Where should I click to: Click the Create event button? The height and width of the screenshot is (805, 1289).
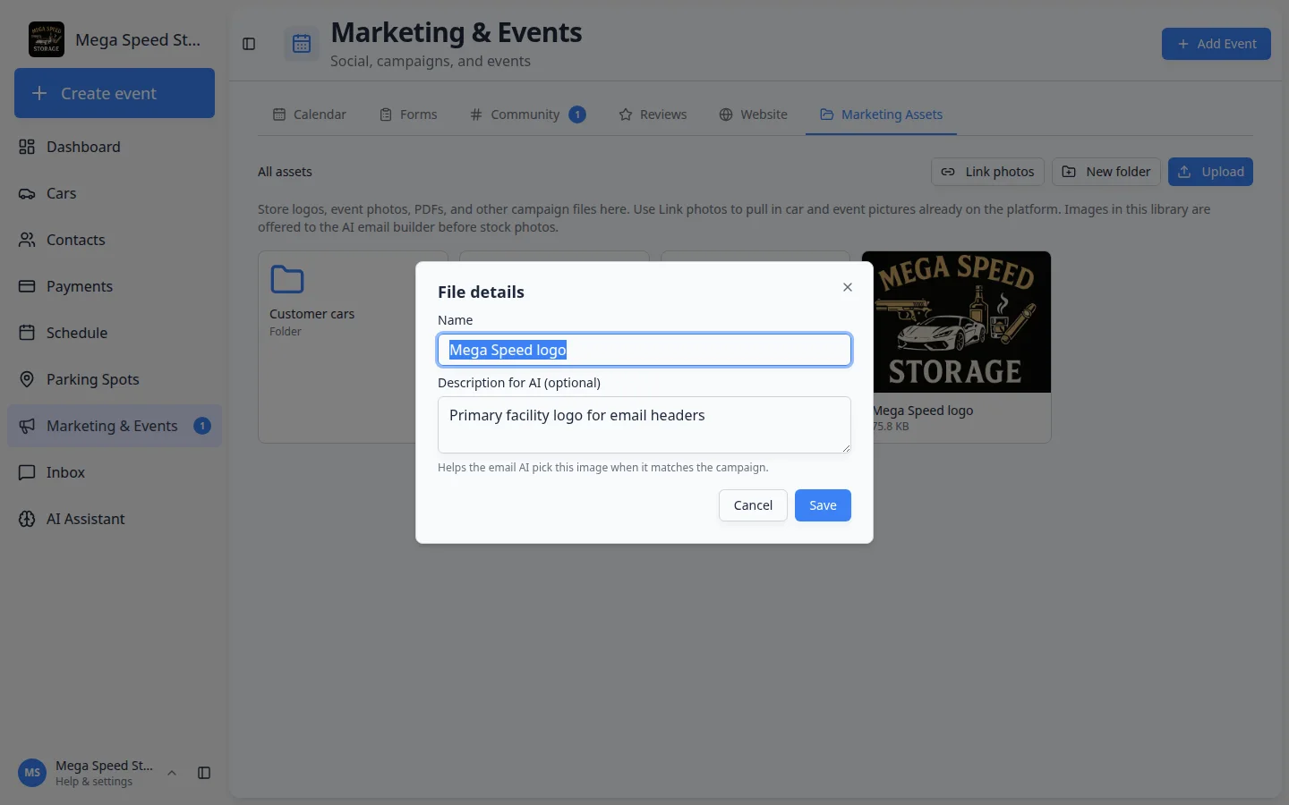115,93
